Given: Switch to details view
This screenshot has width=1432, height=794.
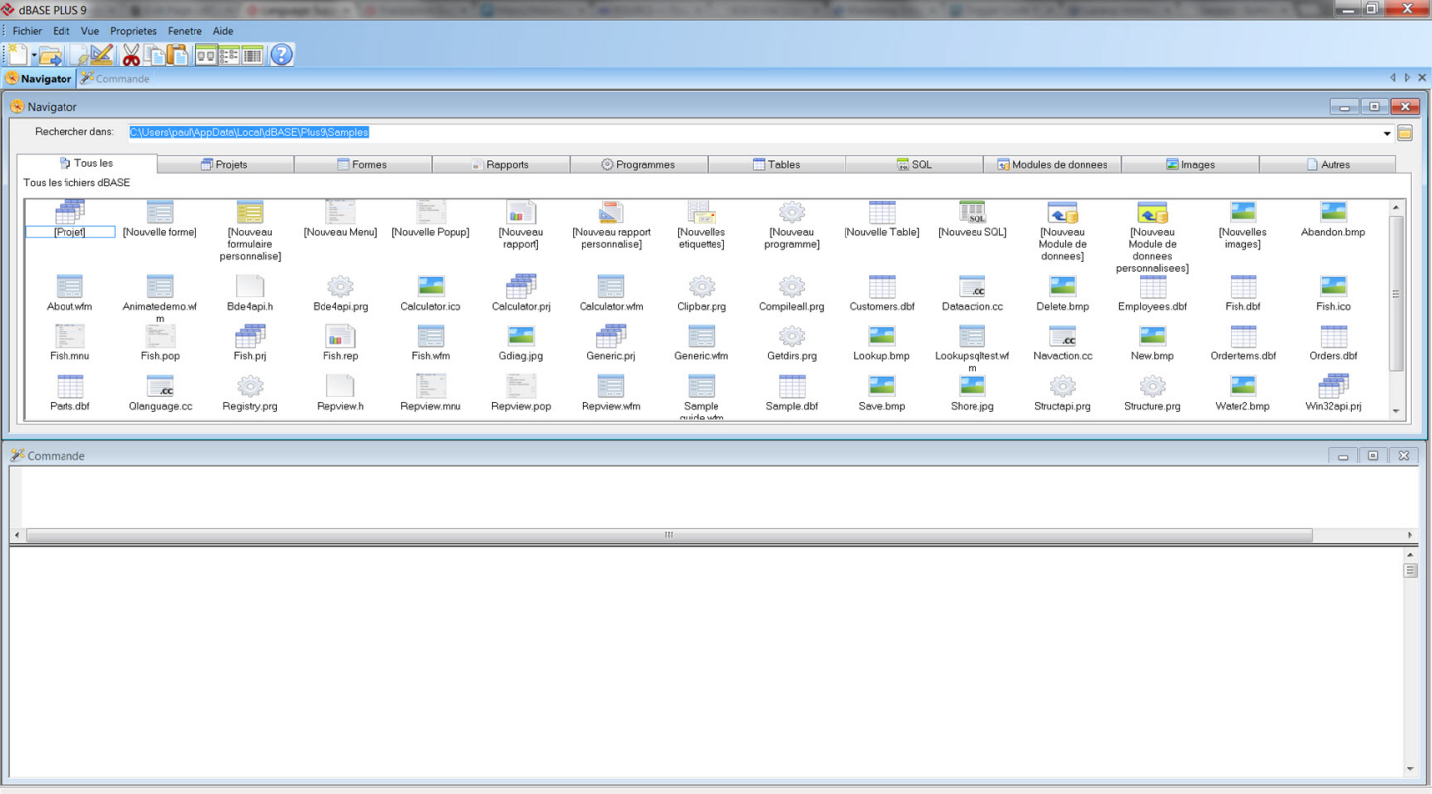Looking at the screenshot, I should 252,55.
